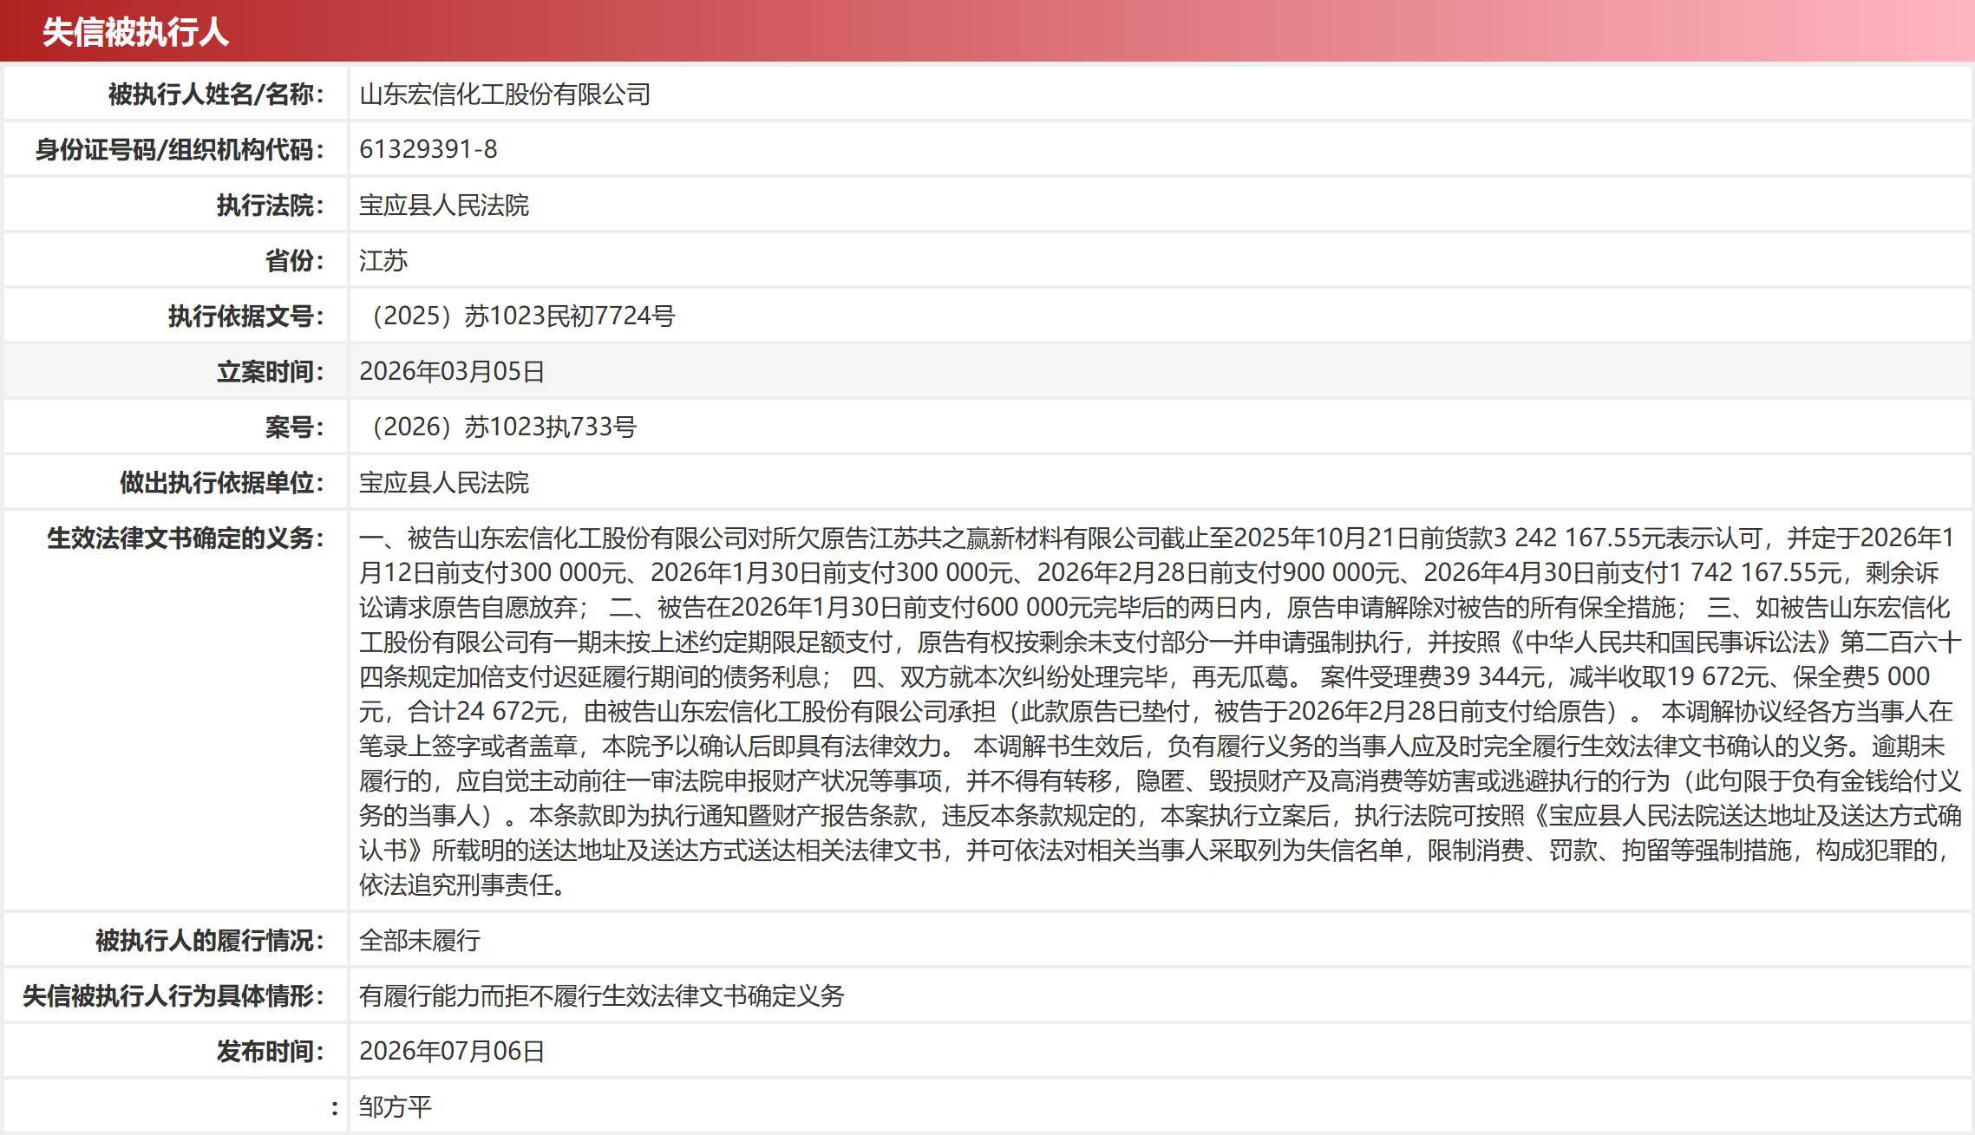Click the label 发布时间

click(271, 1051)
